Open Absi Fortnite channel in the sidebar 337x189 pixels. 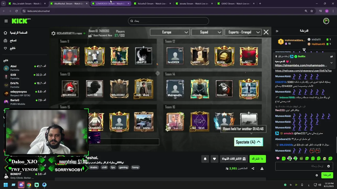25,68
